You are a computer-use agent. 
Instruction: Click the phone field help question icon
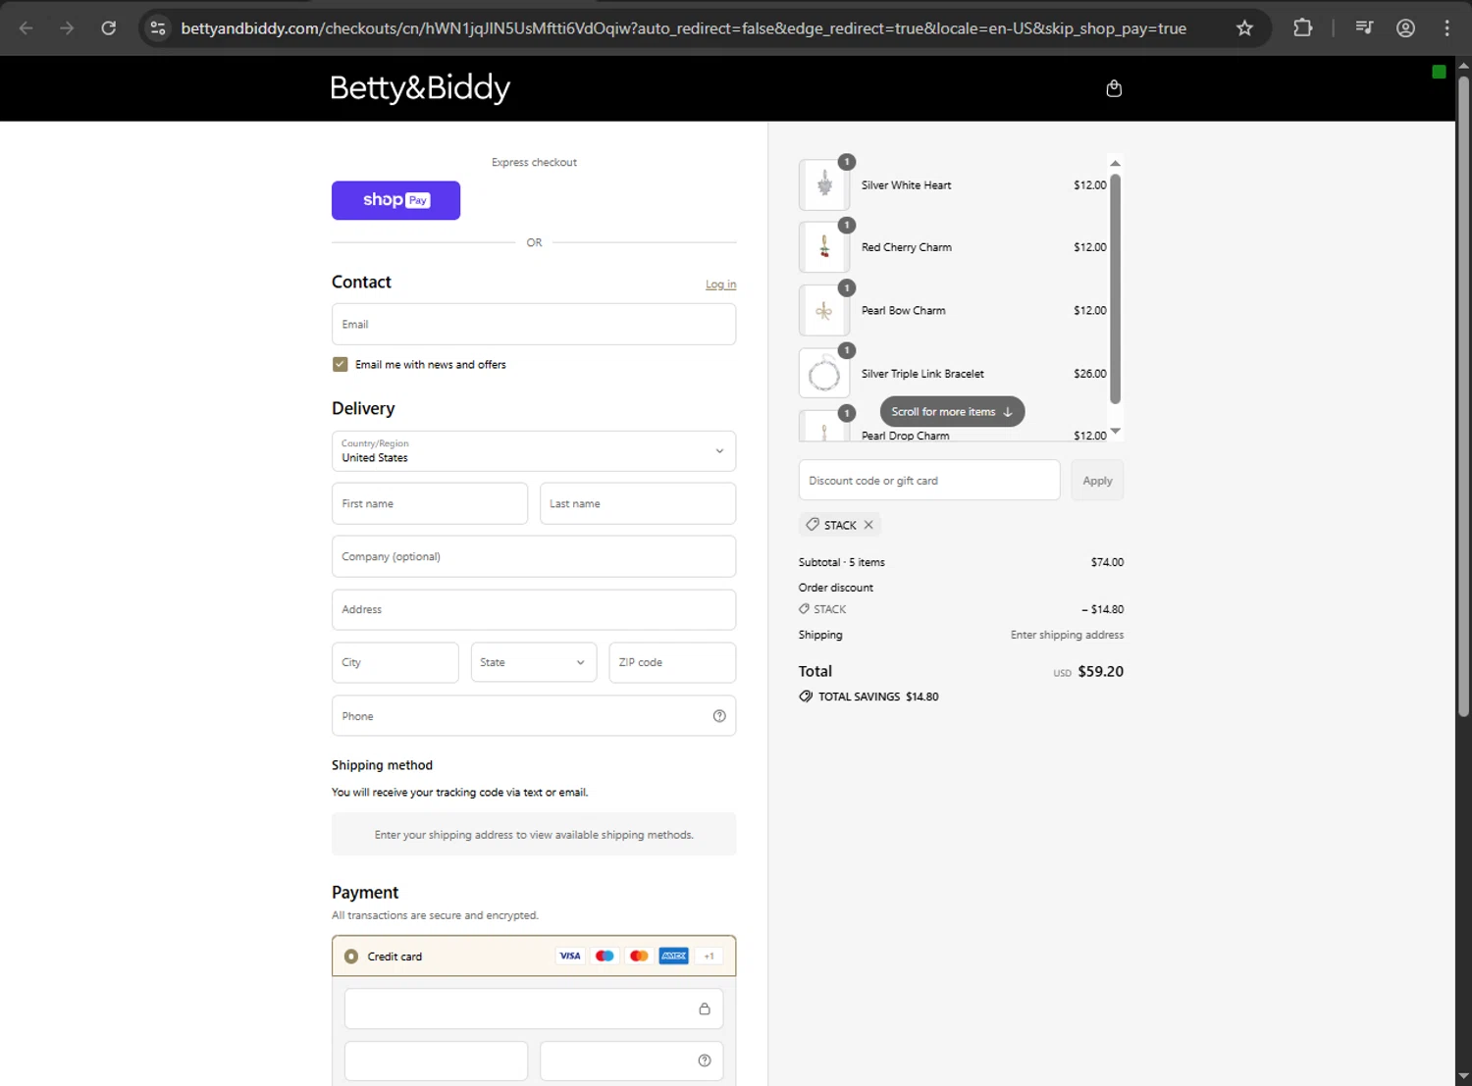tap(719, 716)
